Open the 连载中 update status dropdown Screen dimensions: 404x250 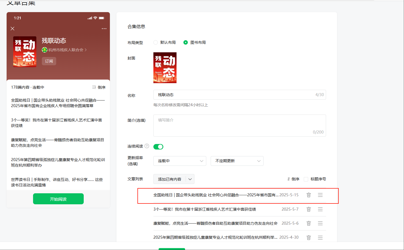(x=180, y=161)
